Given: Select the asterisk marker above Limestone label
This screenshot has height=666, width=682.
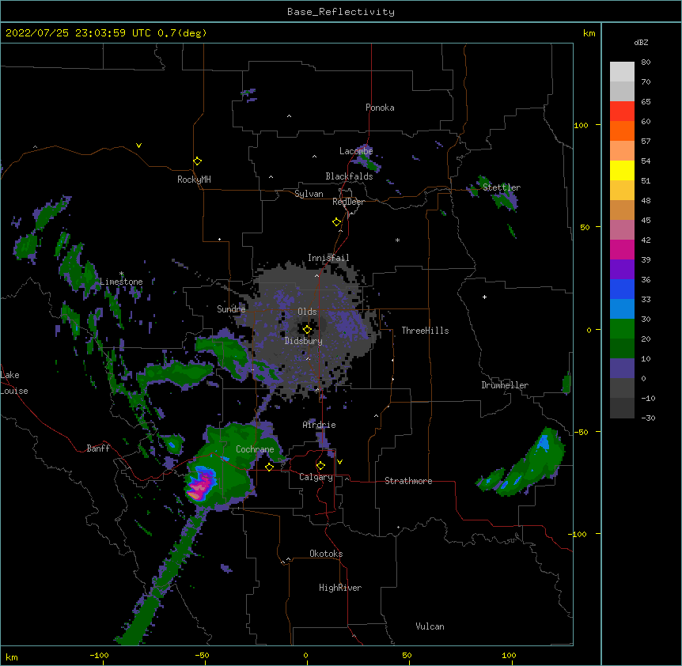Looking at the screenshot, I should coord(121,274).
